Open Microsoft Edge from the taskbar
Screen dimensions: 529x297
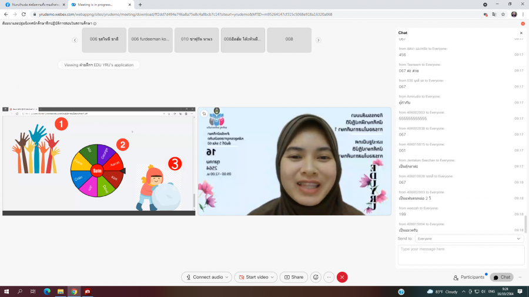click(x=47, y=291)
